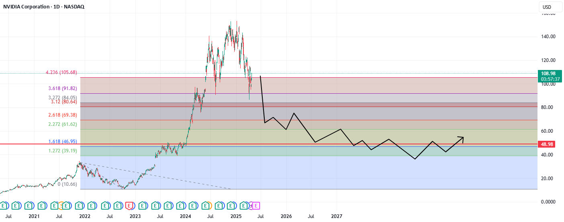The height and width of the screenshot is (222, 564).
Task: Click 2024 on the time axis
Action: (185, 216)
